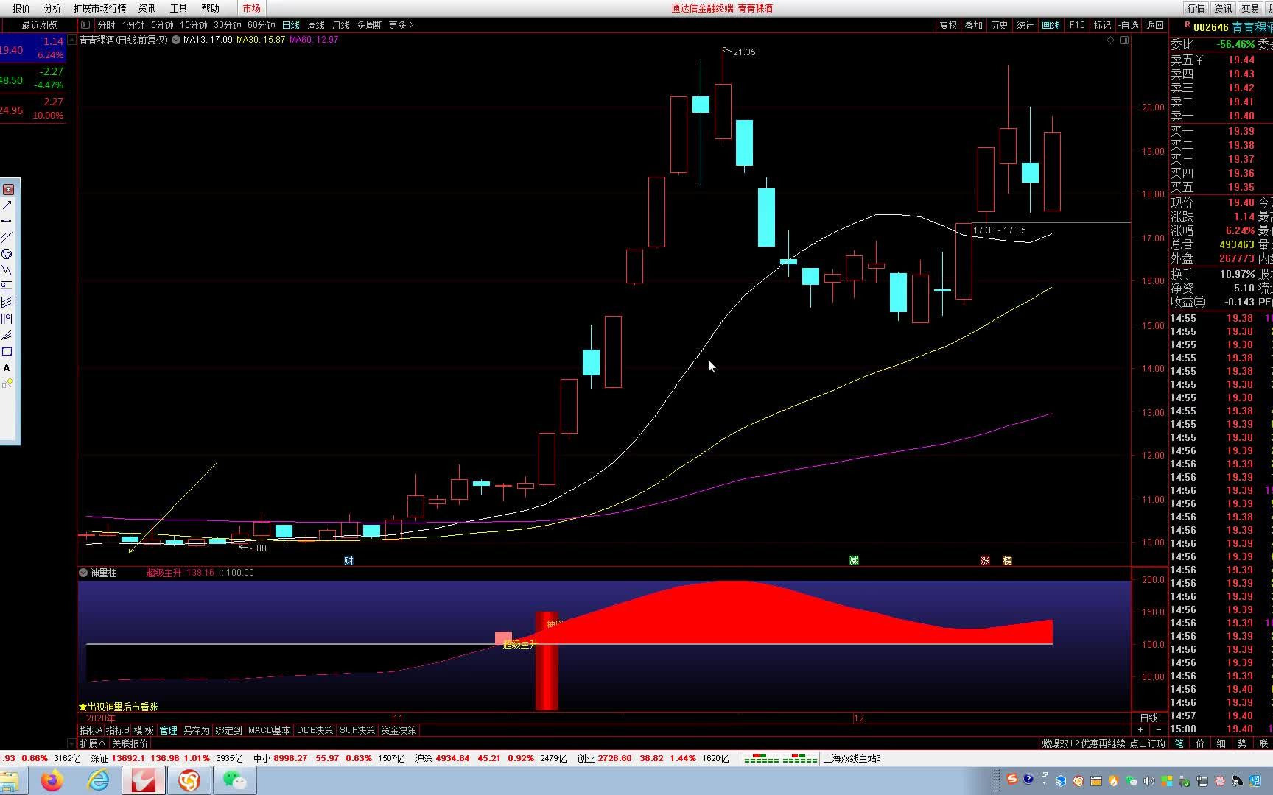The height and width of the screenshot is (795, 1273).
Task: Remove stock from watchlist via -自选
Action: click(x=1128, y=25)
